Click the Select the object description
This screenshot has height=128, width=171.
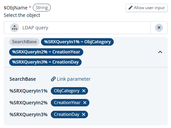(x=22, y=15)
